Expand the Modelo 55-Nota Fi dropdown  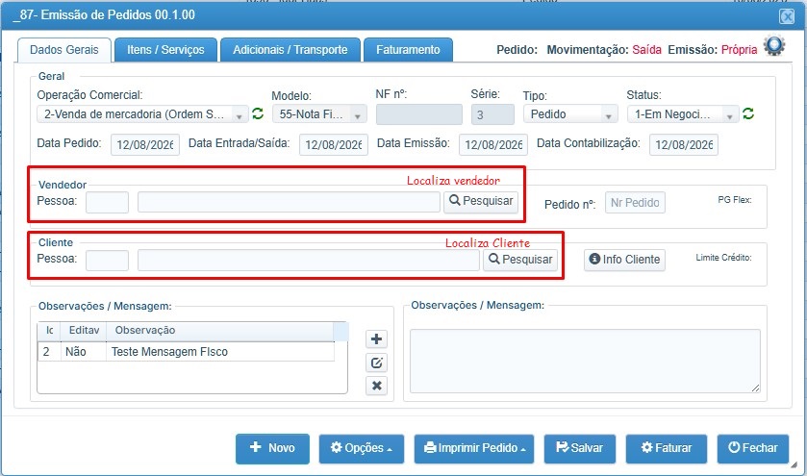coord(319,114)
